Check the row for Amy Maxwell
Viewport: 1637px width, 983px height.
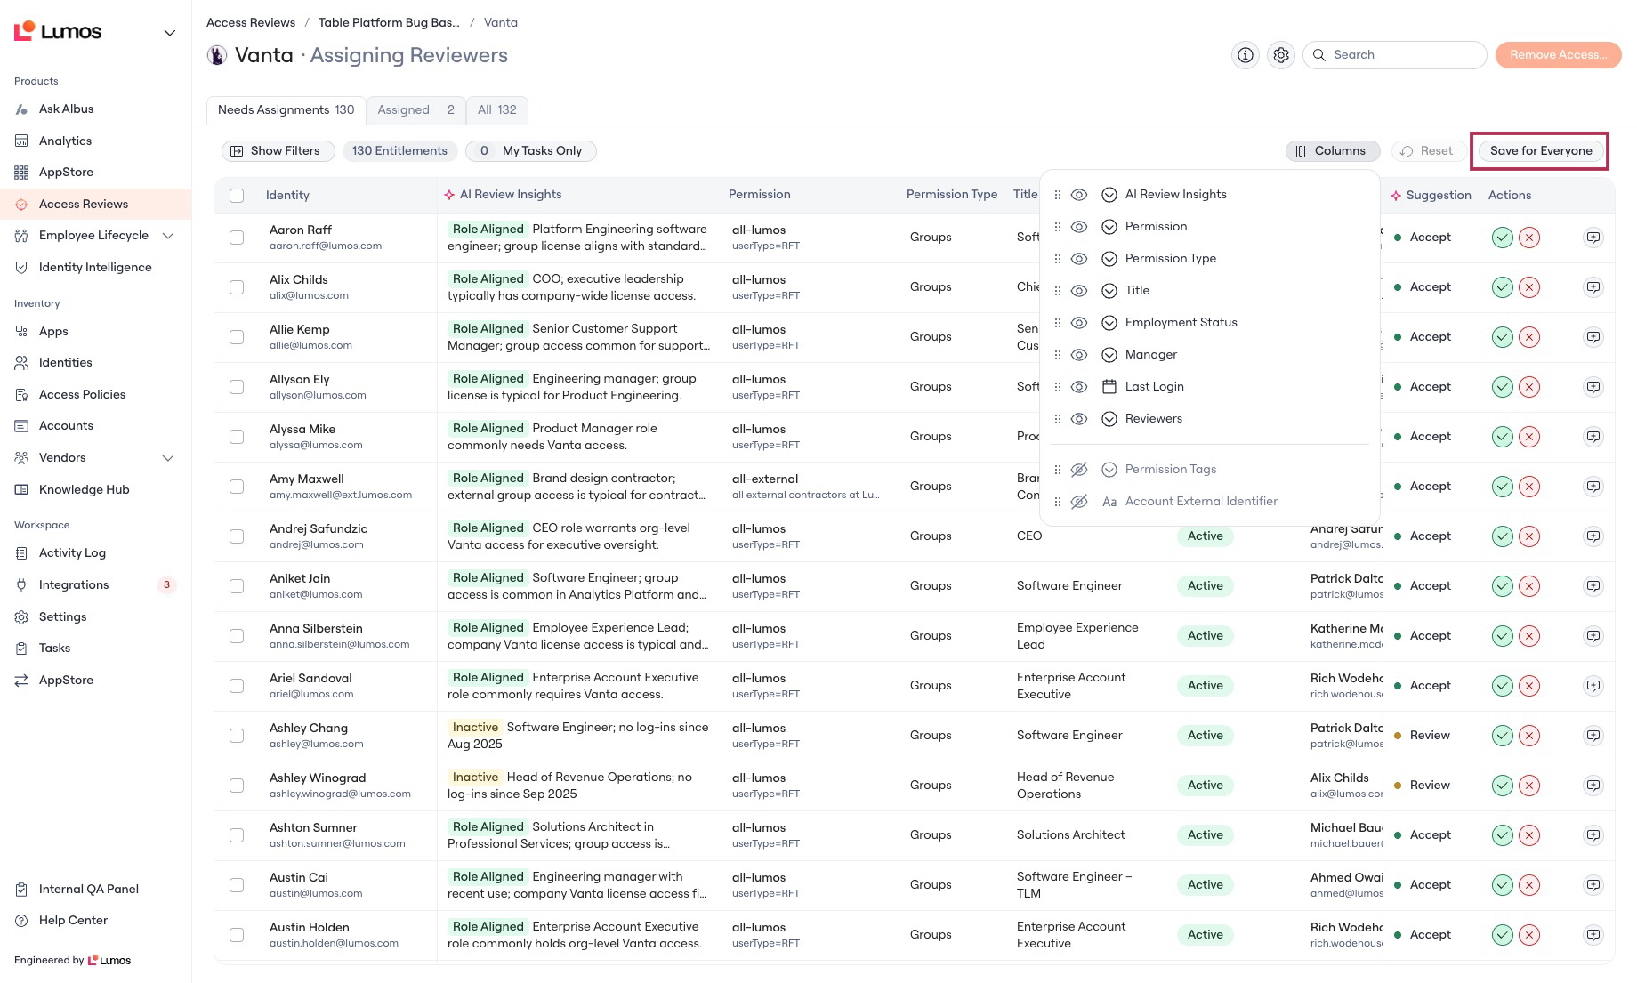(237, 487)
